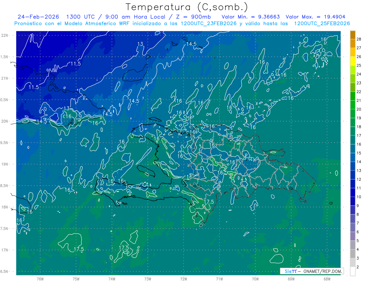This screenshot has width=367, height=283.
Task: Click the 70W longitude axis label
Action: click(255, 279)
